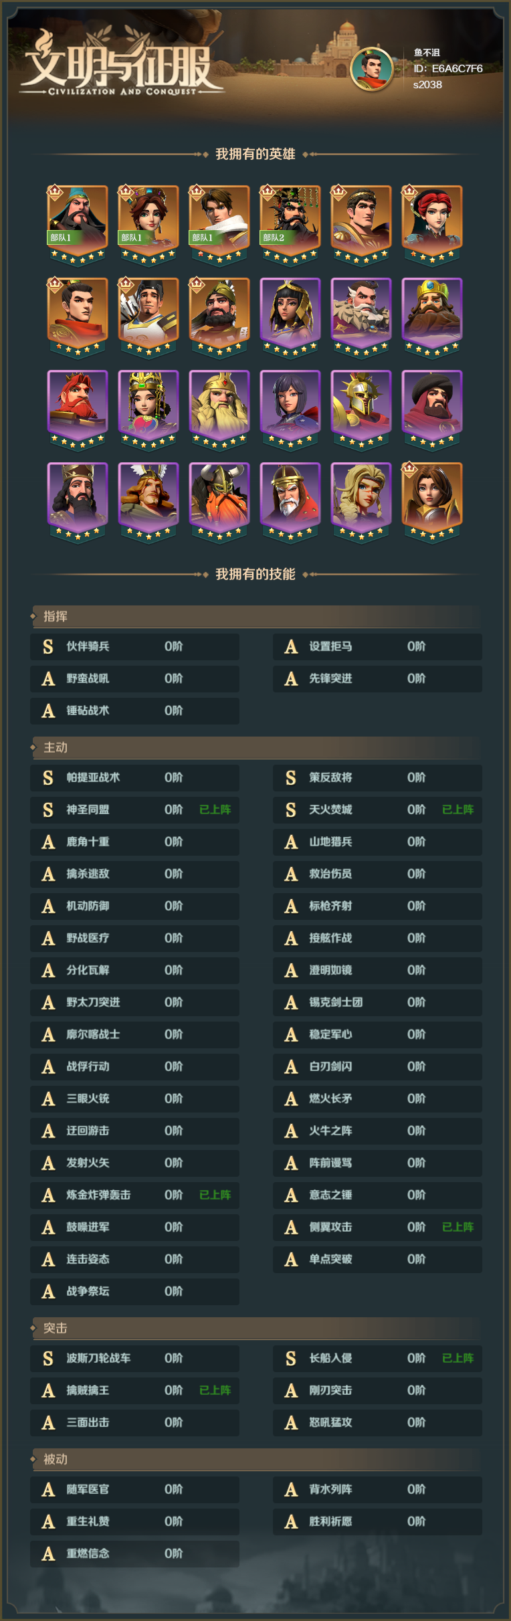
Task: Click the Egyptian queen hero portrait
Action: click(x=290, y=317)
